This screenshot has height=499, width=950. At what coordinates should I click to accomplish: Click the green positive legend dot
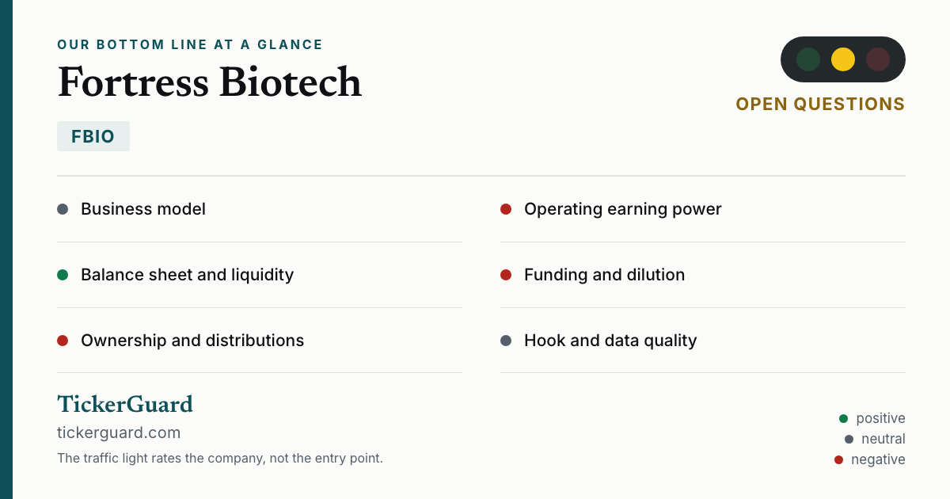pyautogui.click(x=843, y=418)
